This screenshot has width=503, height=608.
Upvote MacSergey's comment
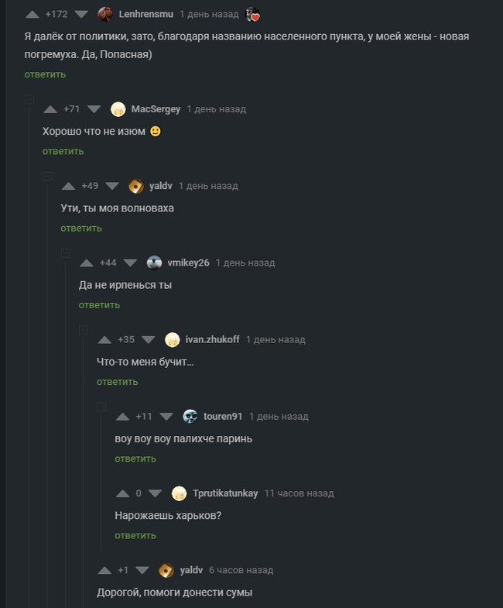tap(50, 109)
